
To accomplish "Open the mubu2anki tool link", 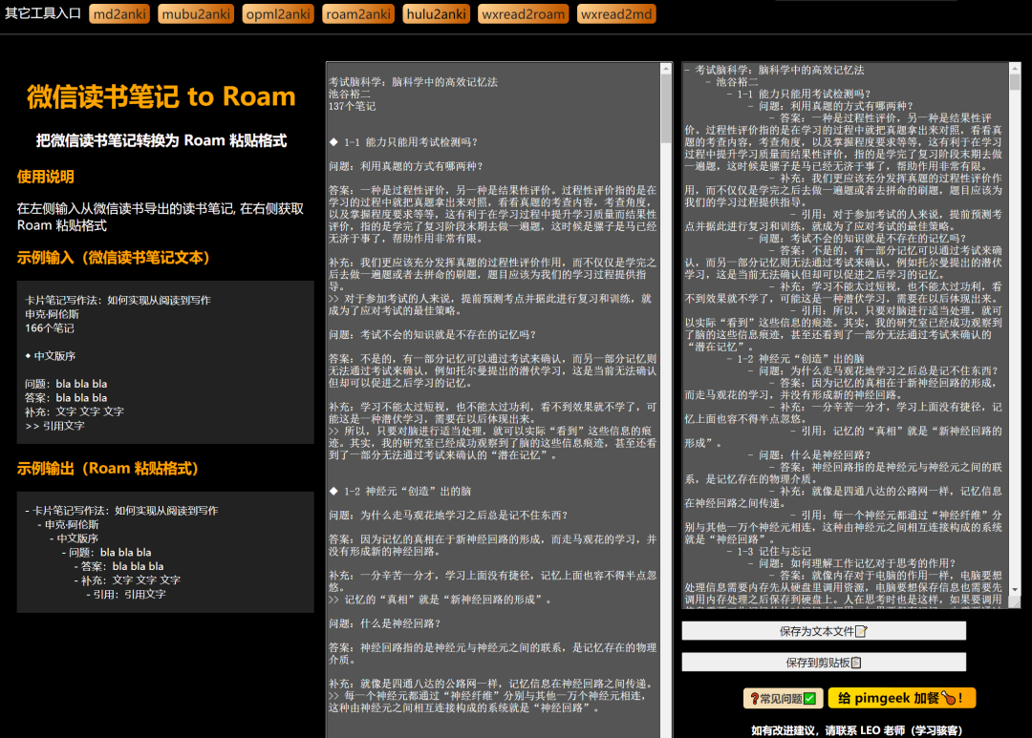I will pos(196,13).
